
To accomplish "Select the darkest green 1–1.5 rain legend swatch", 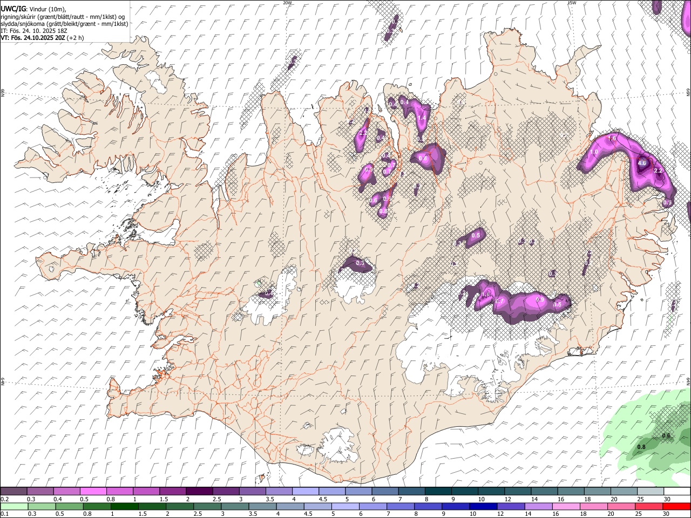I will click(124, 506).
